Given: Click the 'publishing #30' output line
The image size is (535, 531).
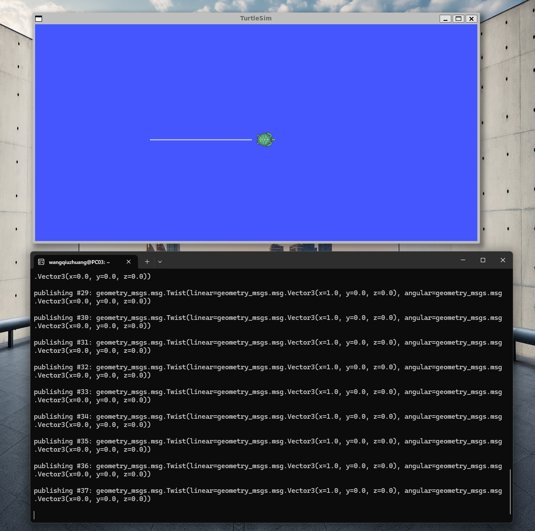Looking at the screenshot, I should click(x=268, y=322).
